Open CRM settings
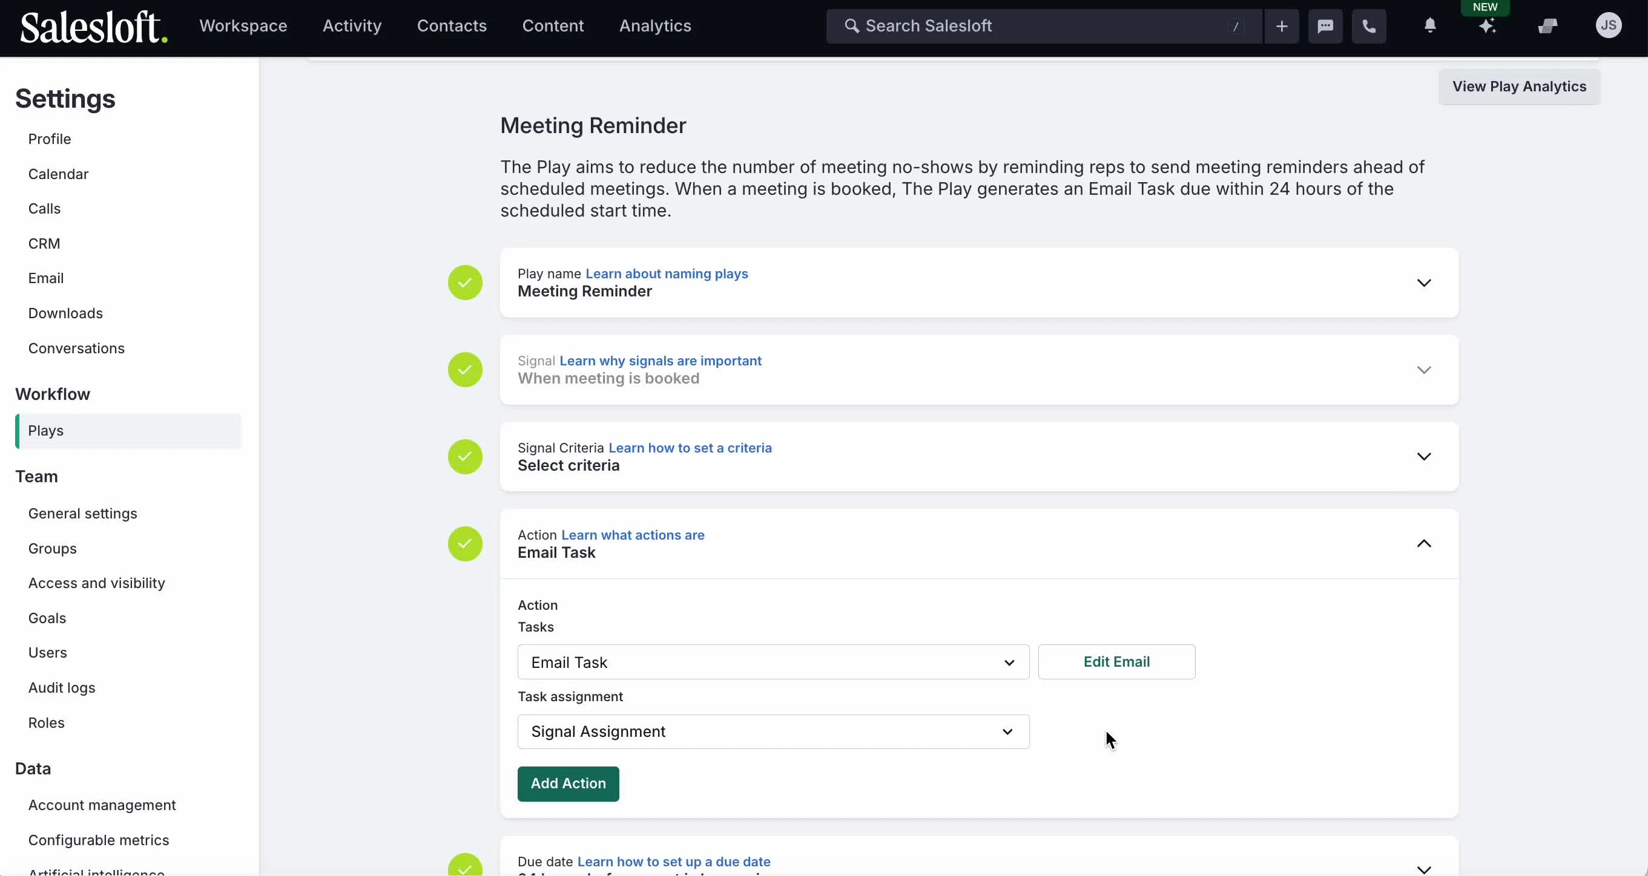The width and height of the screenshot is (1648, 876). point(44,244)
